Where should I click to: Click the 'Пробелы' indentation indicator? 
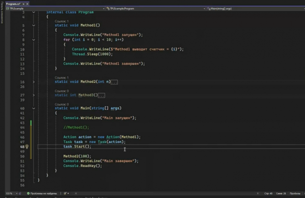pos(295,193)
